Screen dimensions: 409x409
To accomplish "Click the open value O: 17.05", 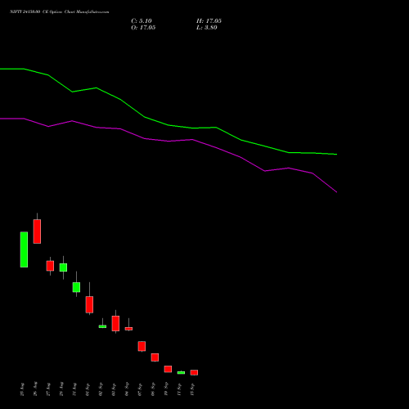I will (x=143, y=28).
